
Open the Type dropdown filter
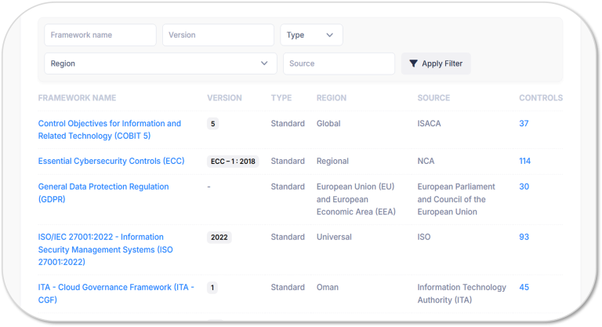(x=311, y=35)
